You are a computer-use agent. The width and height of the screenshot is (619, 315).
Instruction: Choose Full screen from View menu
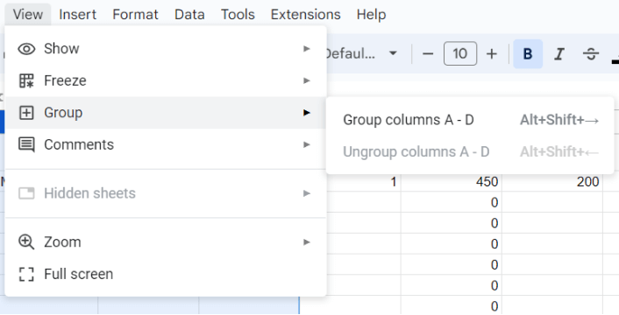coord(166,274)
